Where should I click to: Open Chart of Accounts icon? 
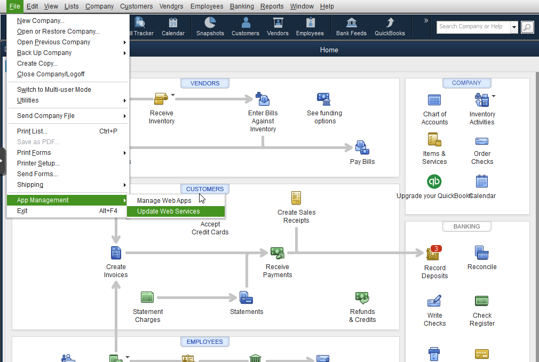(x=434, y=100)
